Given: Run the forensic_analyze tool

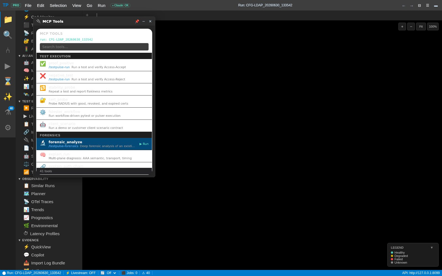Looking at the screenshot, I should click(144, 144).
